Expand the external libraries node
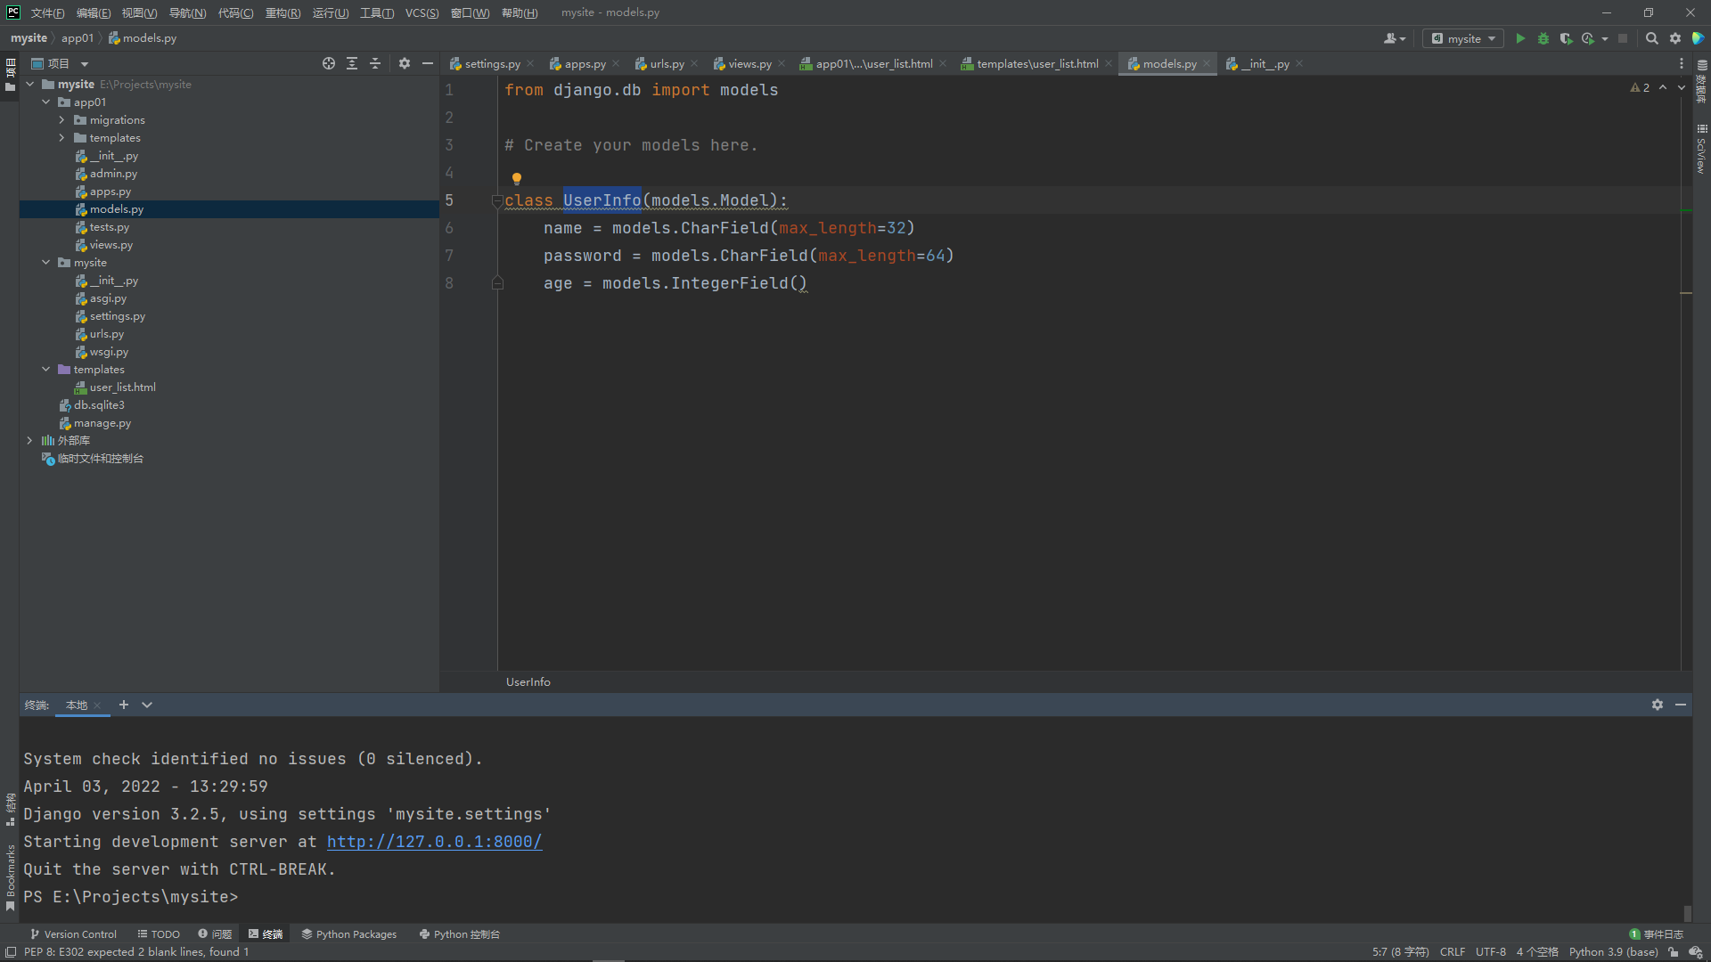1711x962 pixels. pyautogui.click(x=29, y=441)
